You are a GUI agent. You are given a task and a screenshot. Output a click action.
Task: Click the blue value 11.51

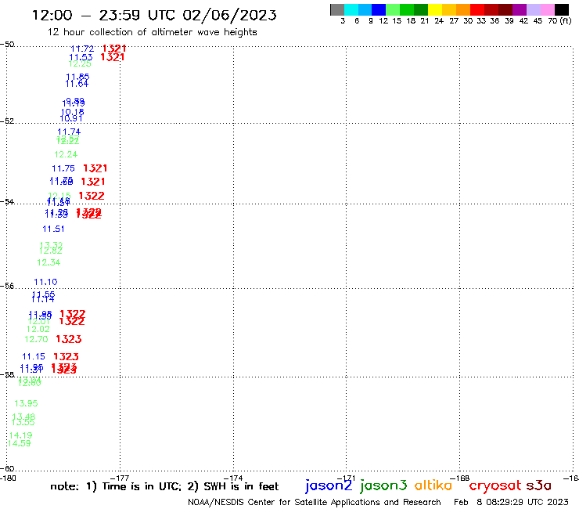(x=53, y=229)
